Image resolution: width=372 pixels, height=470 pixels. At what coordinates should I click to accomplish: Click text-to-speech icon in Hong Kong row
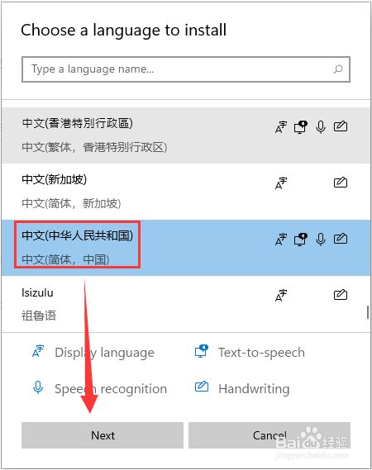(x=301, y=126)
